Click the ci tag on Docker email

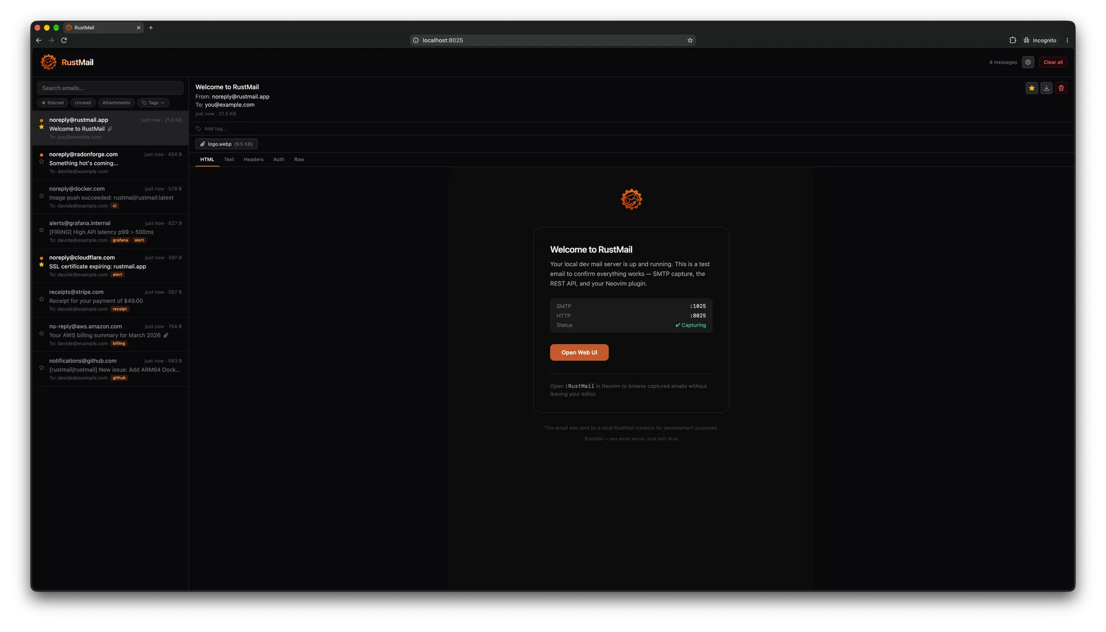pos(114,206)
